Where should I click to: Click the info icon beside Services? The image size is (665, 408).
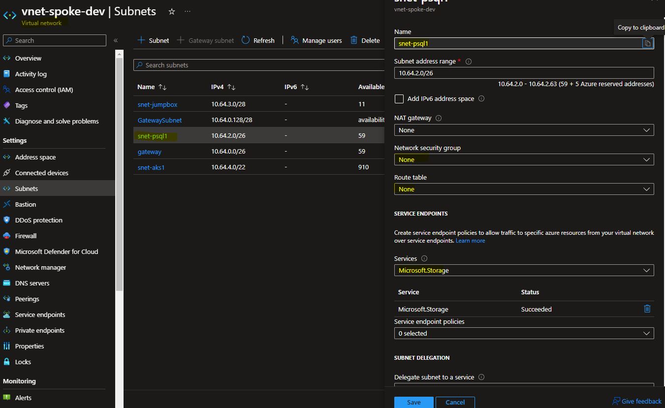pos(424,258)
